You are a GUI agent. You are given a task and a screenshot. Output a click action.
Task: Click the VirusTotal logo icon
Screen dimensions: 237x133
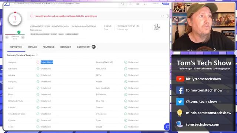pyautogui.click(x=7, y=4)
